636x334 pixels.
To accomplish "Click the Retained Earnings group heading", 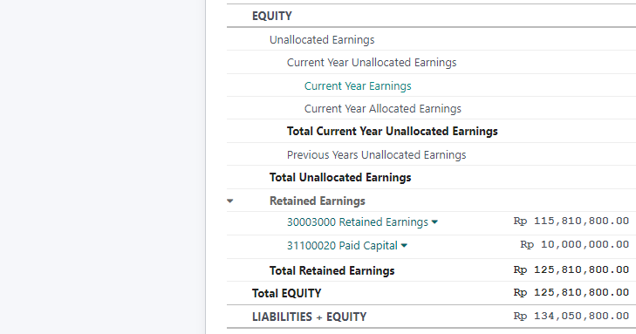I will [318, 201].
